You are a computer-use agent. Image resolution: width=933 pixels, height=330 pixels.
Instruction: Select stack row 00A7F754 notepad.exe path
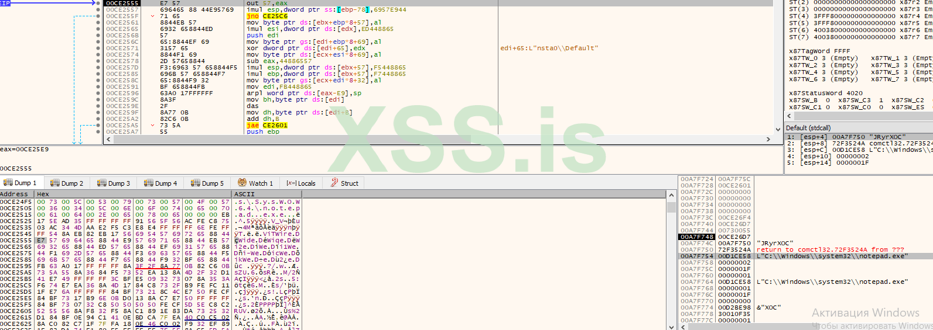[805, 256]
